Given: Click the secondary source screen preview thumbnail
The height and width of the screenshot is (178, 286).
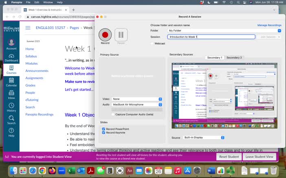Looking at the screenshot, I should 224,96.
